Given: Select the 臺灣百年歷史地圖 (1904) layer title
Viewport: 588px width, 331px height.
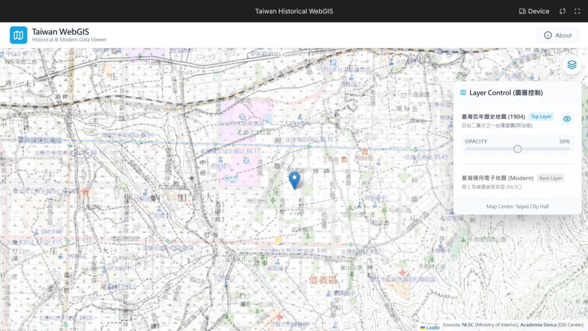Looking at the screenshot, I should [493, 117].
